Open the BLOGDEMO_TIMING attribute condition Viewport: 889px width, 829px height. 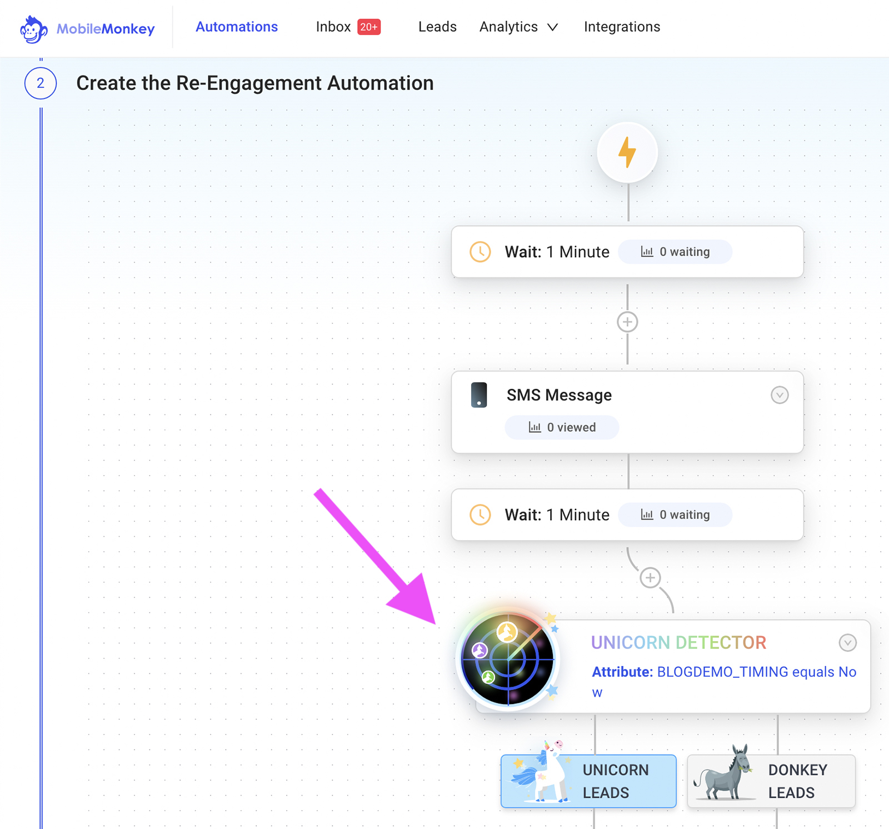(x=724, y=682)
